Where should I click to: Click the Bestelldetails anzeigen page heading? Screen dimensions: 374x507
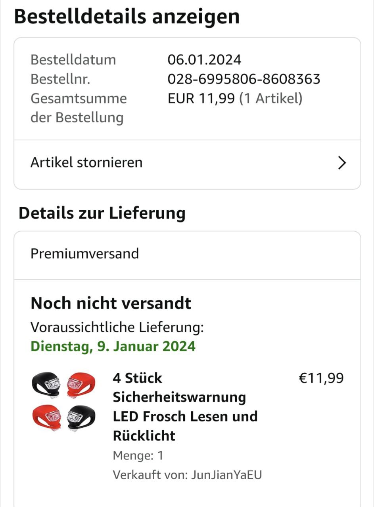[x=127, y=17]
